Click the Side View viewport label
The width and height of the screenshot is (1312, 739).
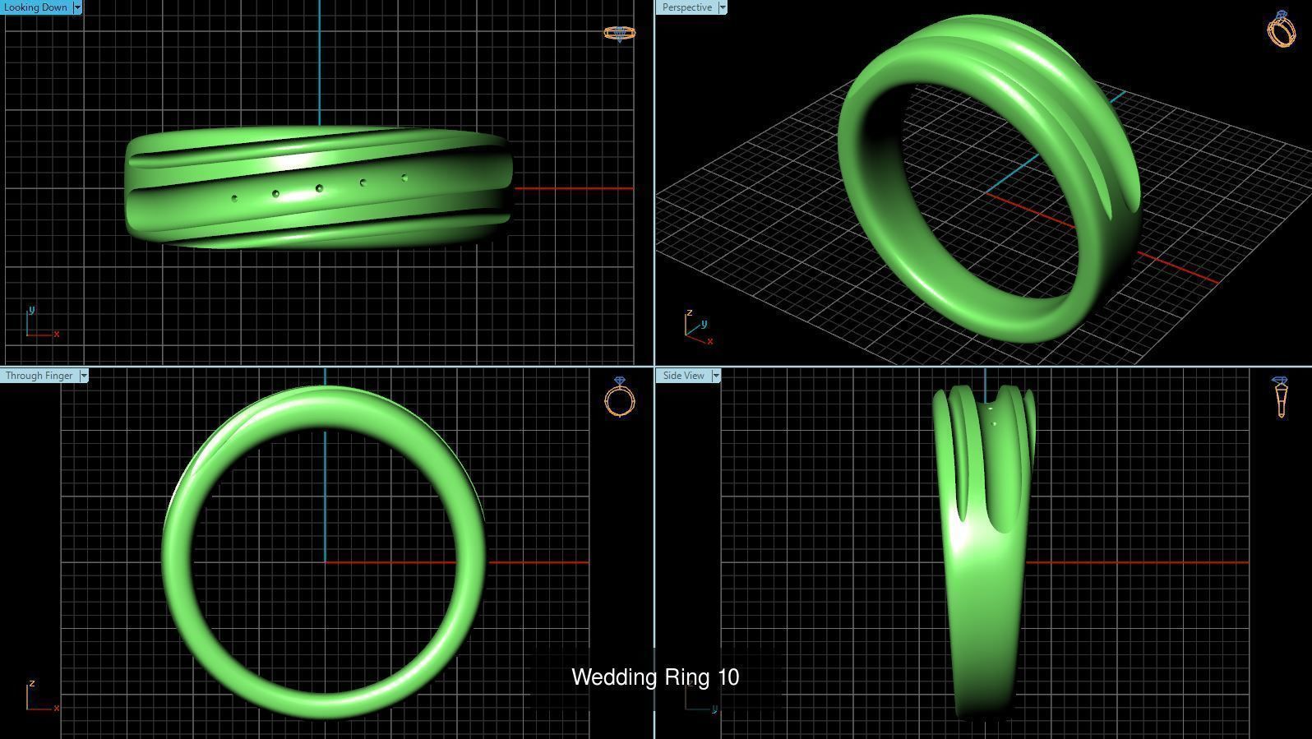(x=684, y=376)
